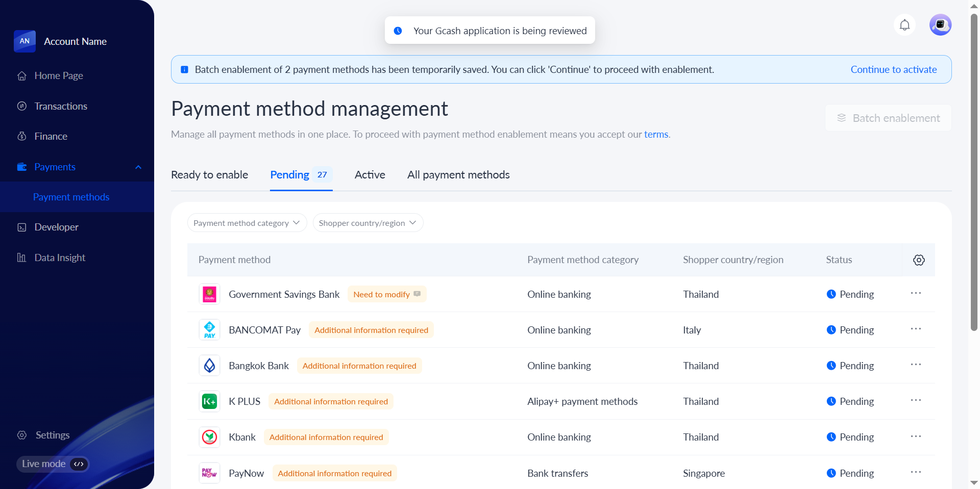Open Data Insight in sidebar
Image resolution: width=980 pixels, height=489 pixels.
click(60, 258)
